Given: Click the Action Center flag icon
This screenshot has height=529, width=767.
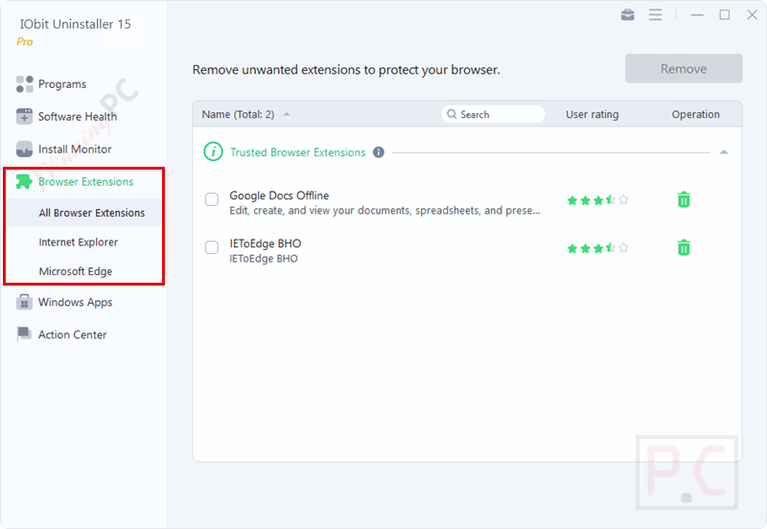Looking at the screenshot, I should [24, 334].
